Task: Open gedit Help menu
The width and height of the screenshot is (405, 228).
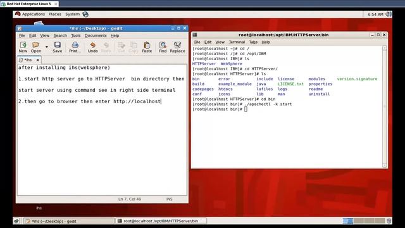Action: click(115, 35)
